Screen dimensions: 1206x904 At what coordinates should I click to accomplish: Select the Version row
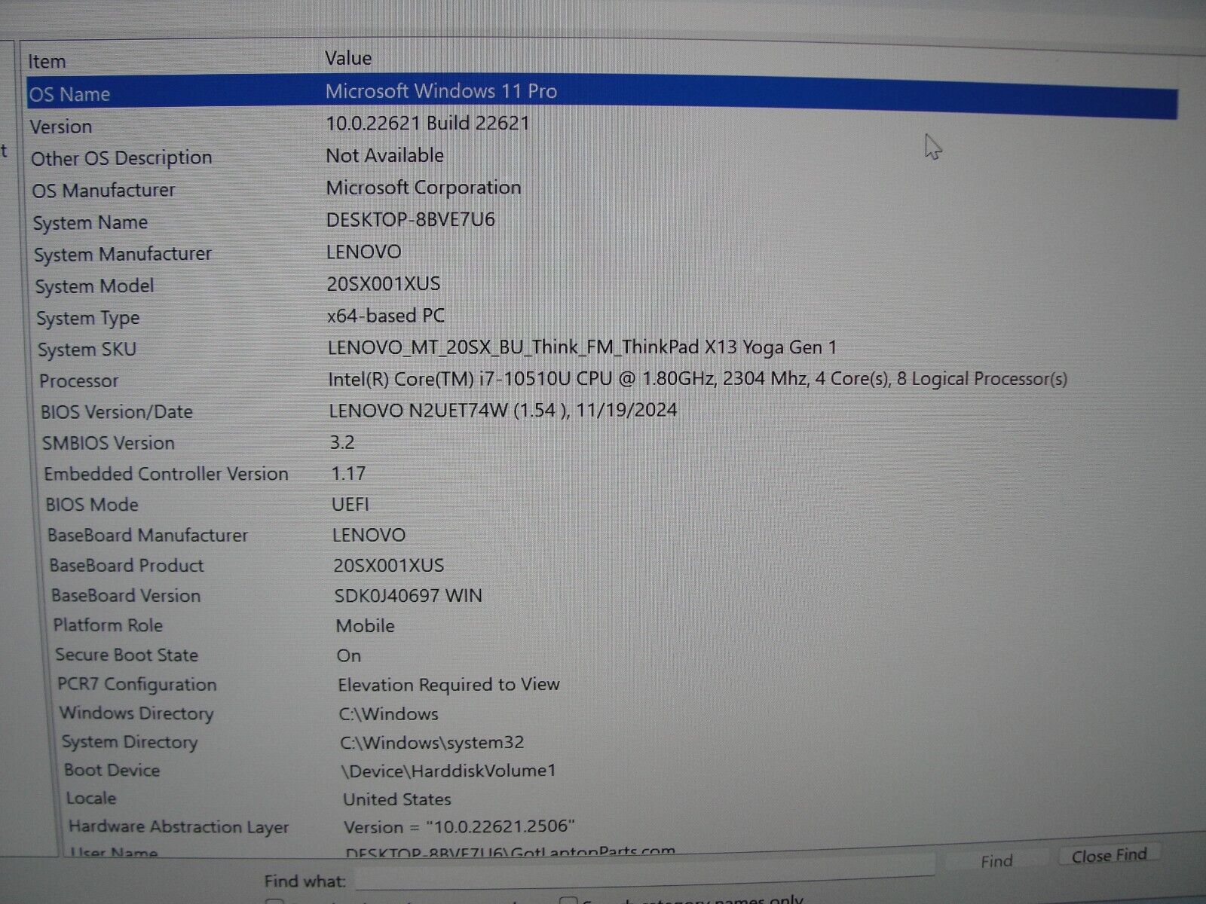click(61, 127)
